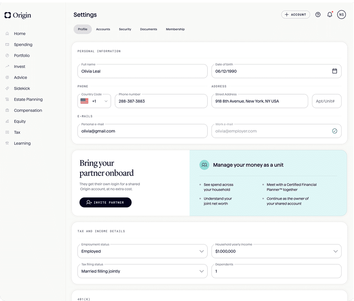Screen dimensions: 354x301
Task: Click the add Account button
Action: coord(295,15)
